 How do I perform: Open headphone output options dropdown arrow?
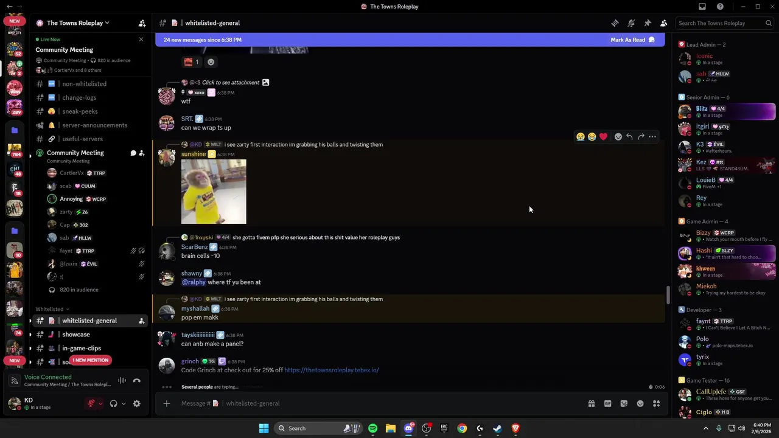[x=124, y=403]
